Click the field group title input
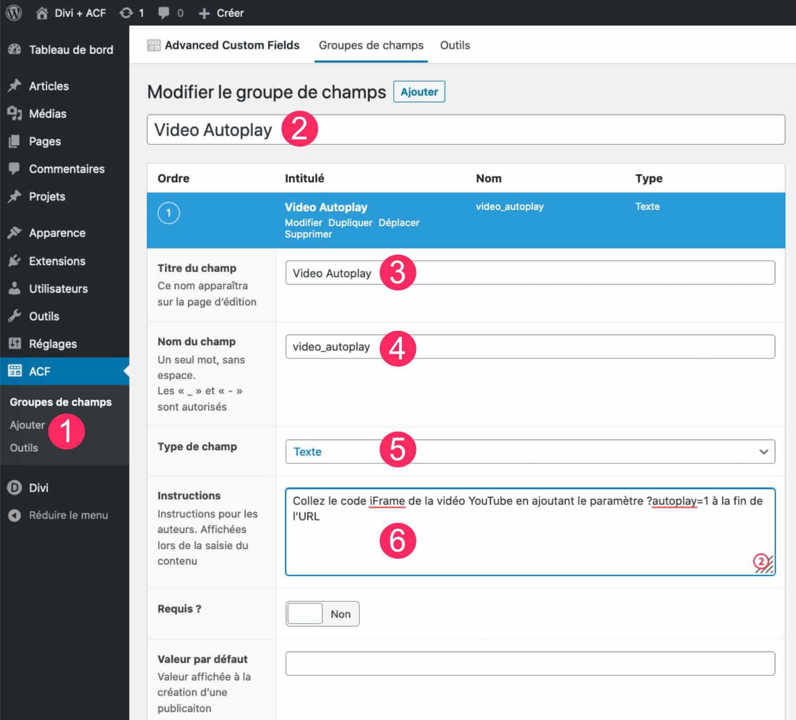This screenshot has height=720, width=796. (466, 129)
